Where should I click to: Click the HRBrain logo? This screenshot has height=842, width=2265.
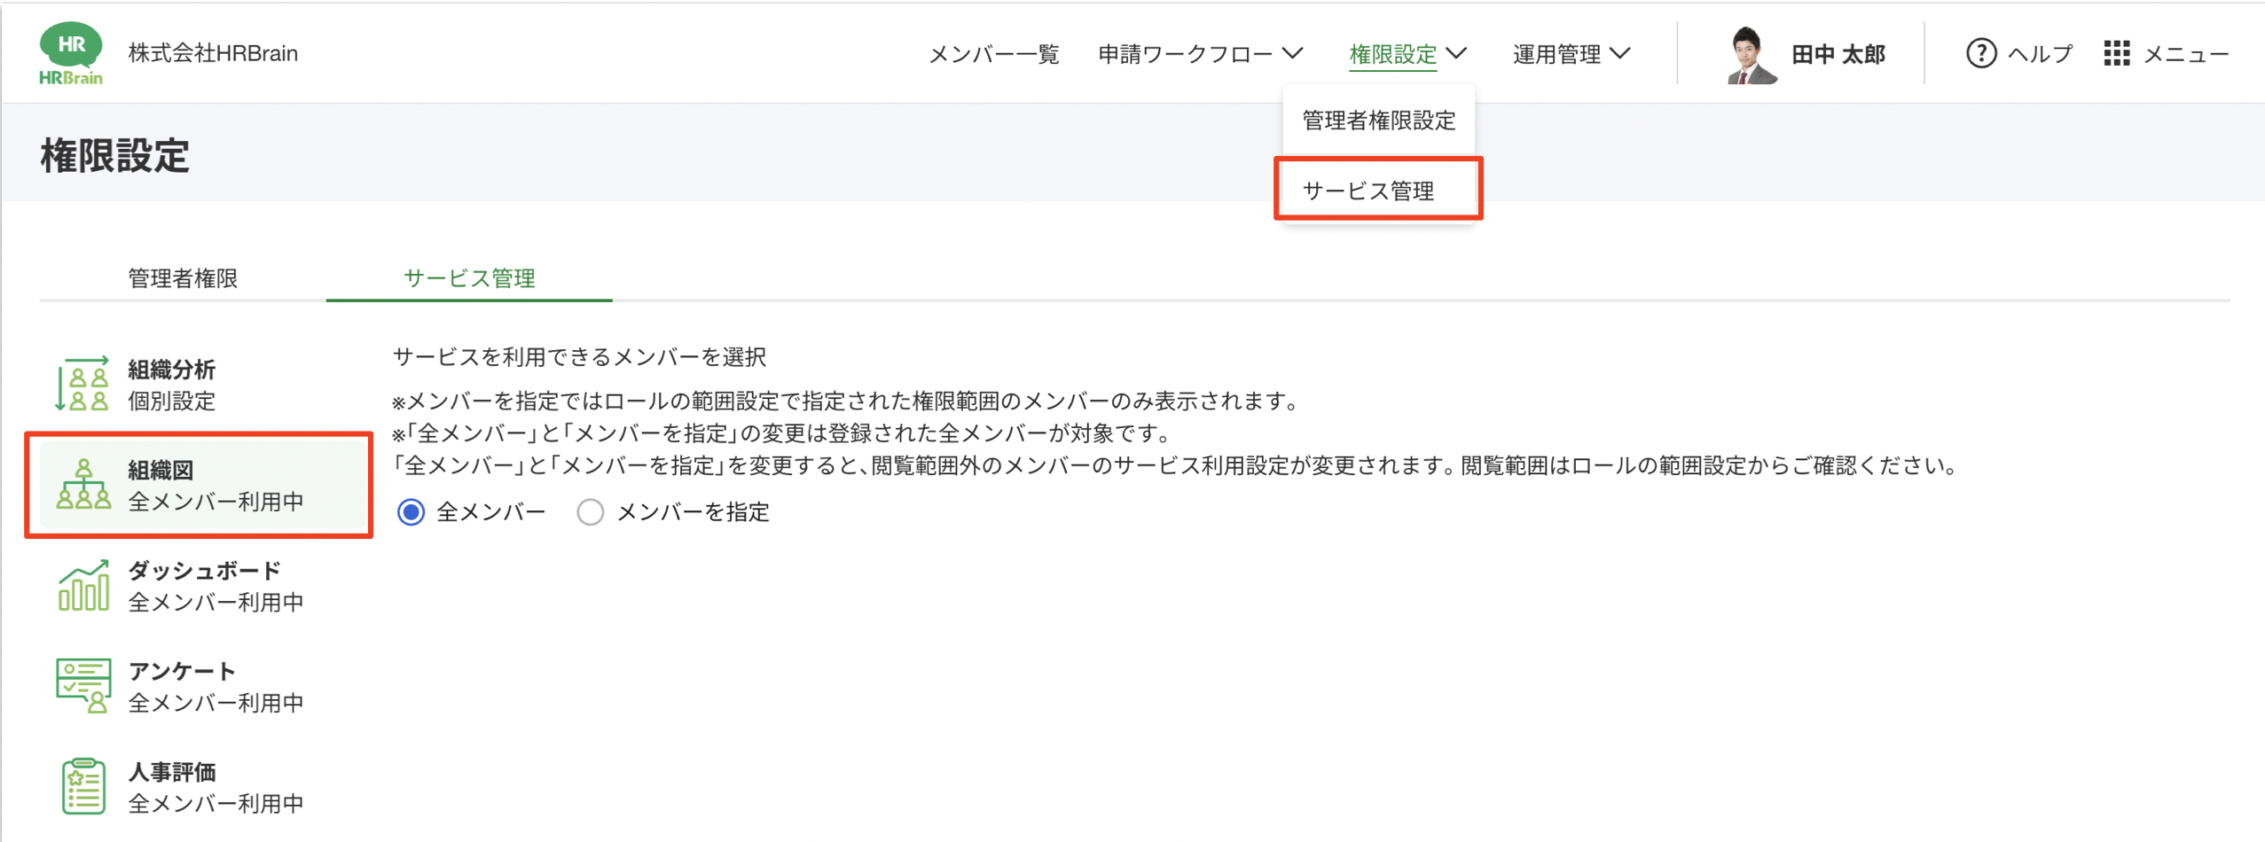(x=72, y=52)
